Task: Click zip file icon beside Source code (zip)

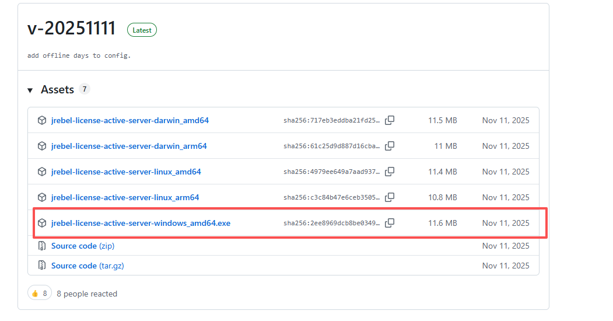Action: pos(42,246)
